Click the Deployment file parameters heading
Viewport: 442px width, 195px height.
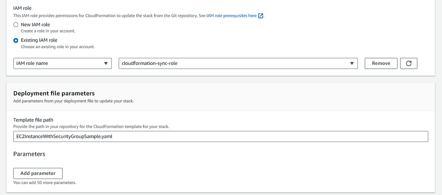point(54,93)
